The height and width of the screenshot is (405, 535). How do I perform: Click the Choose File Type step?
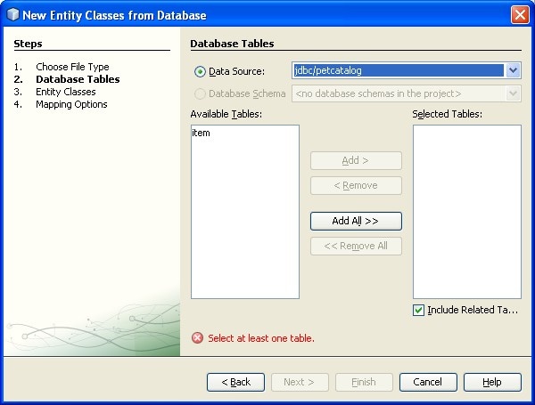[x=72, y=67]
